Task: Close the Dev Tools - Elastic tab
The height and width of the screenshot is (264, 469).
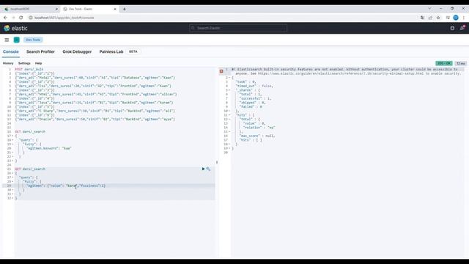Action: click(115, 9)
